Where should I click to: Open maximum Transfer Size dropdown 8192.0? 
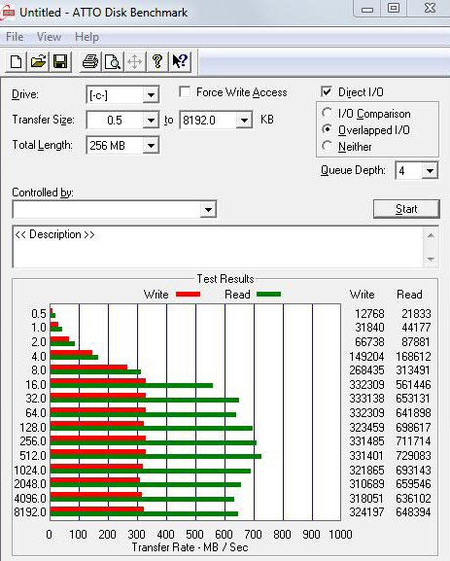click(244, 121)
